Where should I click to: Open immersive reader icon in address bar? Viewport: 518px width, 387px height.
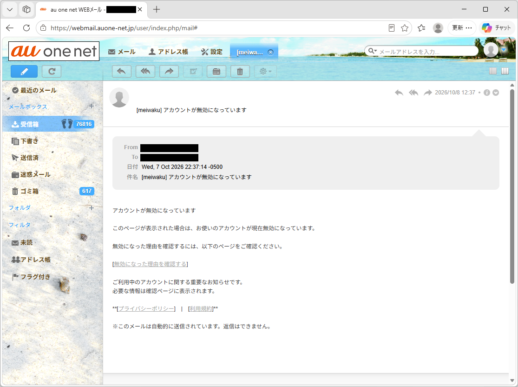click(392, 28)
